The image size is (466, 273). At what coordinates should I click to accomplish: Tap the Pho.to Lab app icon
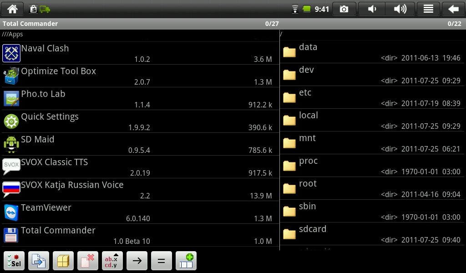[x=11, y=99]
